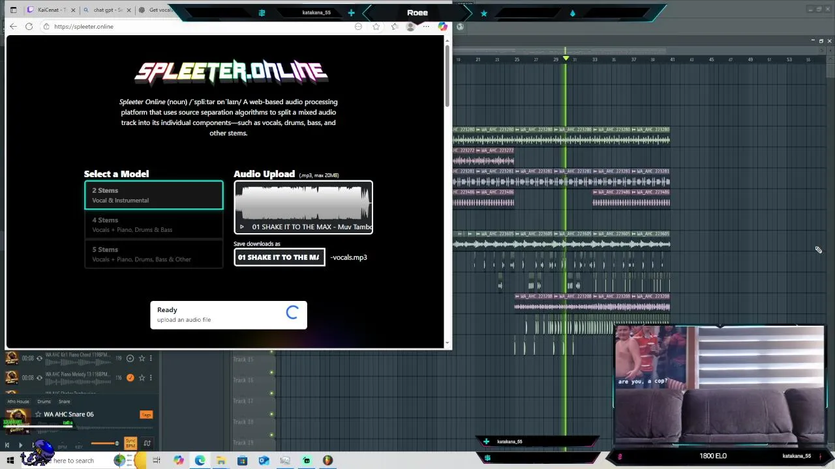Open File Explorer from the taskbar
The width and height of the screenshot is (835, 469).
(221, 461)
